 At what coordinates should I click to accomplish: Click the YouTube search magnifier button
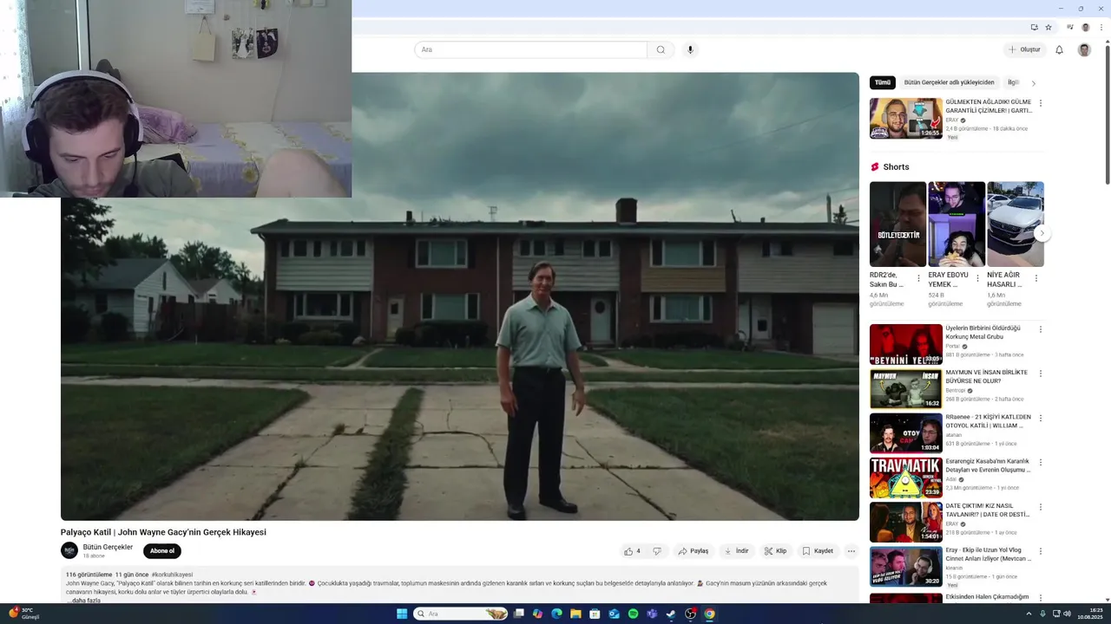coord(661,49)
